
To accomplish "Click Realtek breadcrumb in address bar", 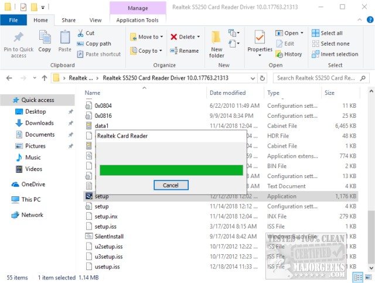I will [x=81, y=78].
